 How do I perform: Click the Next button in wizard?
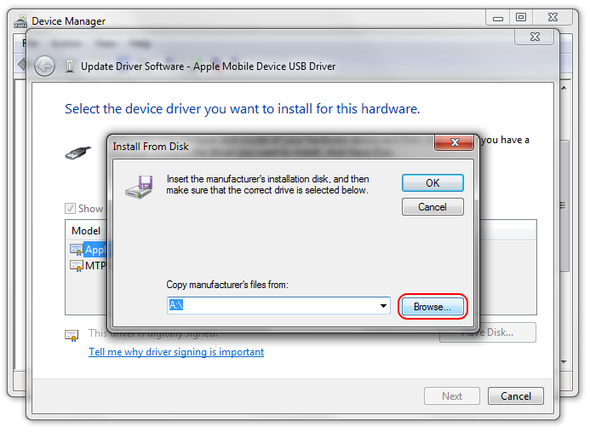click(x=452, y=396)
